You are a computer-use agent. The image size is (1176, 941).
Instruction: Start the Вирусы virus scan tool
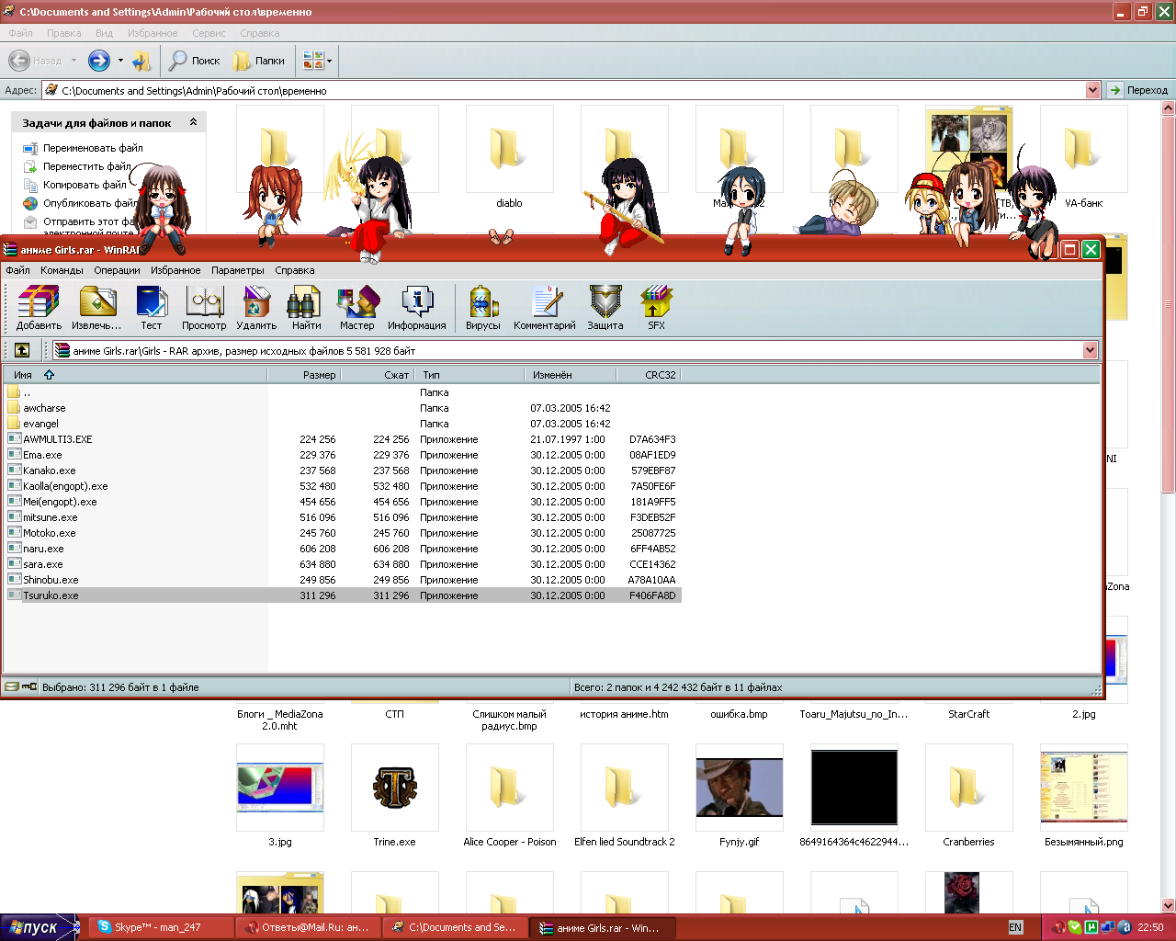(x=483, y=307)
